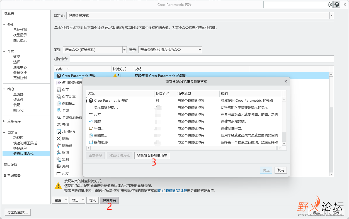Click the 冲突类型 column header in dialog
This screenshot has height=219, width=349.
tap(198, 94)
